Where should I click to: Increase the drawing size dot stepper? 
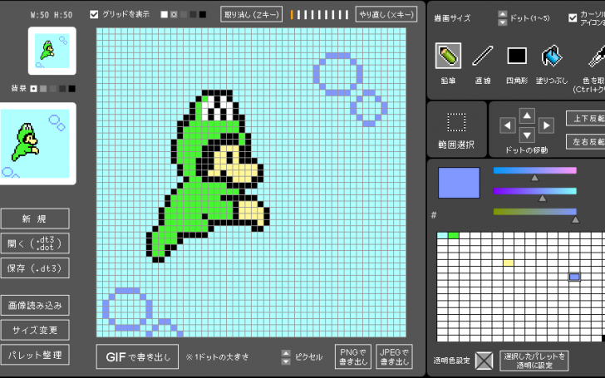[x=502, y=14]
